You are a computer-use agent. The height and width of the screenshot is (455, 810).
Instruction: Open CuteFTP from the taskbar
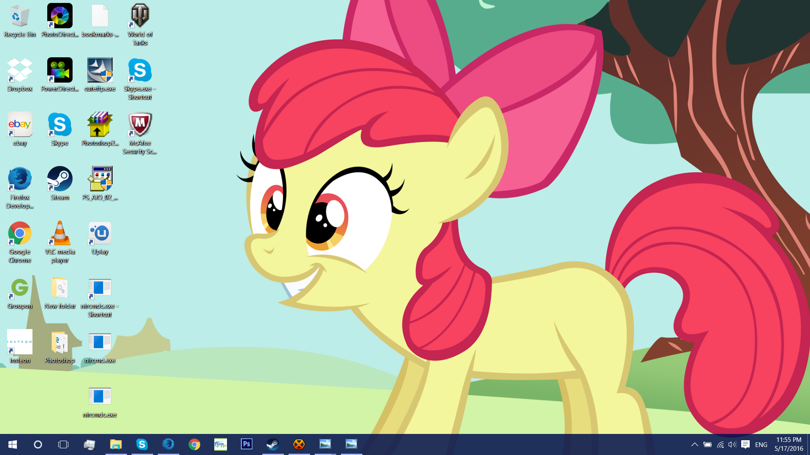click(x=220, y=444)
